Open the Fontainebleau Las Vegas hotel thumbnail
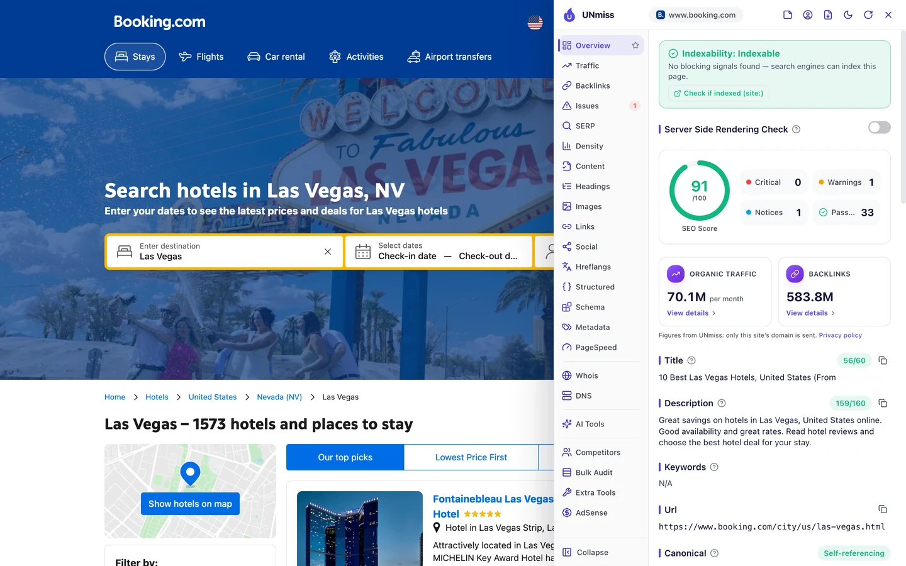Viewport: 906px width, 566px height. coord(360,528)
